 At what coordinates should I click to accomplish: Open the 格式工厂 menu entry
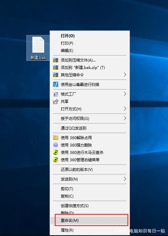click(x=90, y=94)
